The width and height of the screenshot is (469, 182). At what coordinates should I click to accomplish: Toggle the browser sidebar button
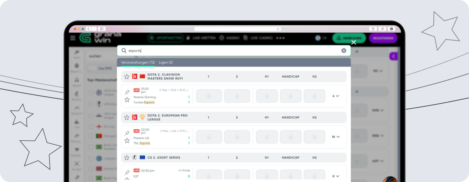coord(102,29)
